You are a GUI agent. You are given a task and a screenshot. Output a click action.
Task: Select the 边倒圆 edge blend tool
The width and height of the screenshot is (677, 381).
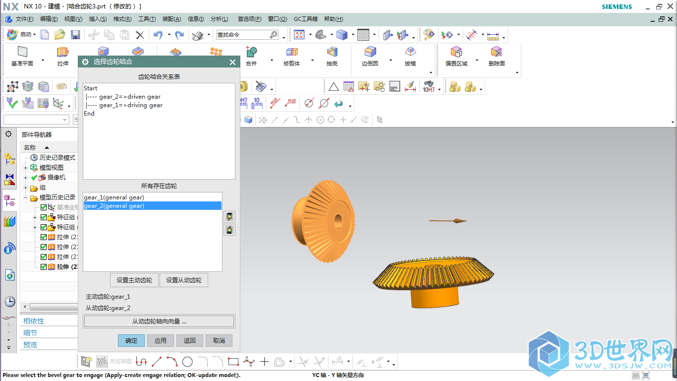(370, 57)
